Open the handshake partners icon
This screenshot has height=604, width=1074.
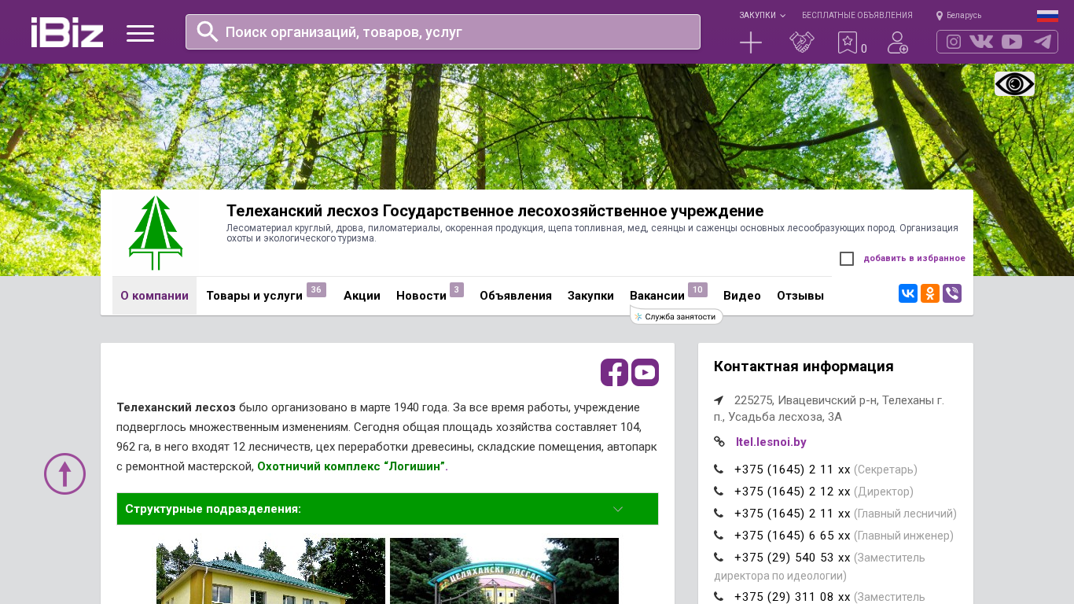click(802, 42)
